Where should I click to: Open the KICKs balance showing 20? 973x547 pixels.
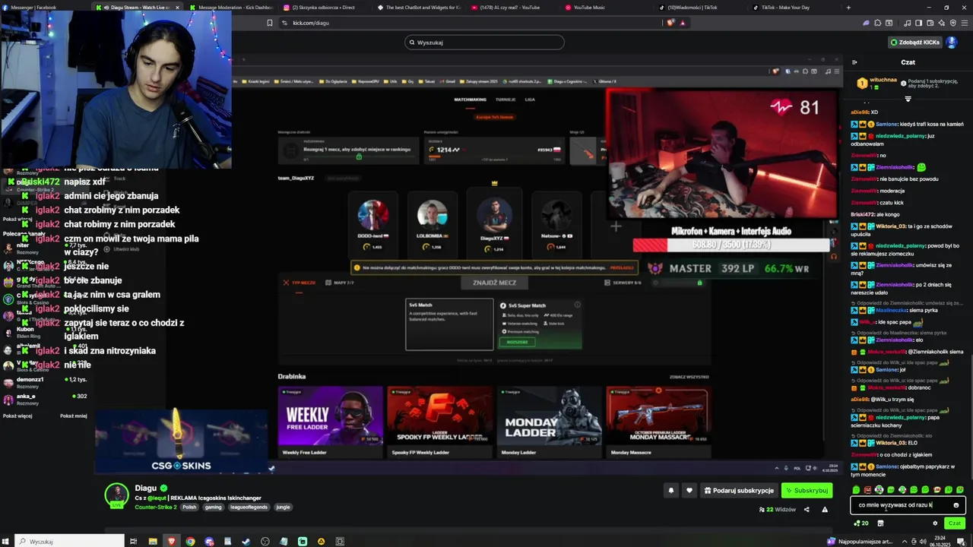(x=861, y=523)
